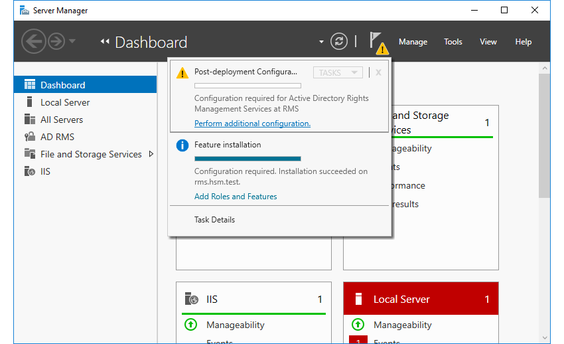564x344 pixels.
Task: Click the AD RMS sidebar icon
Action: (x=30, y=136)
